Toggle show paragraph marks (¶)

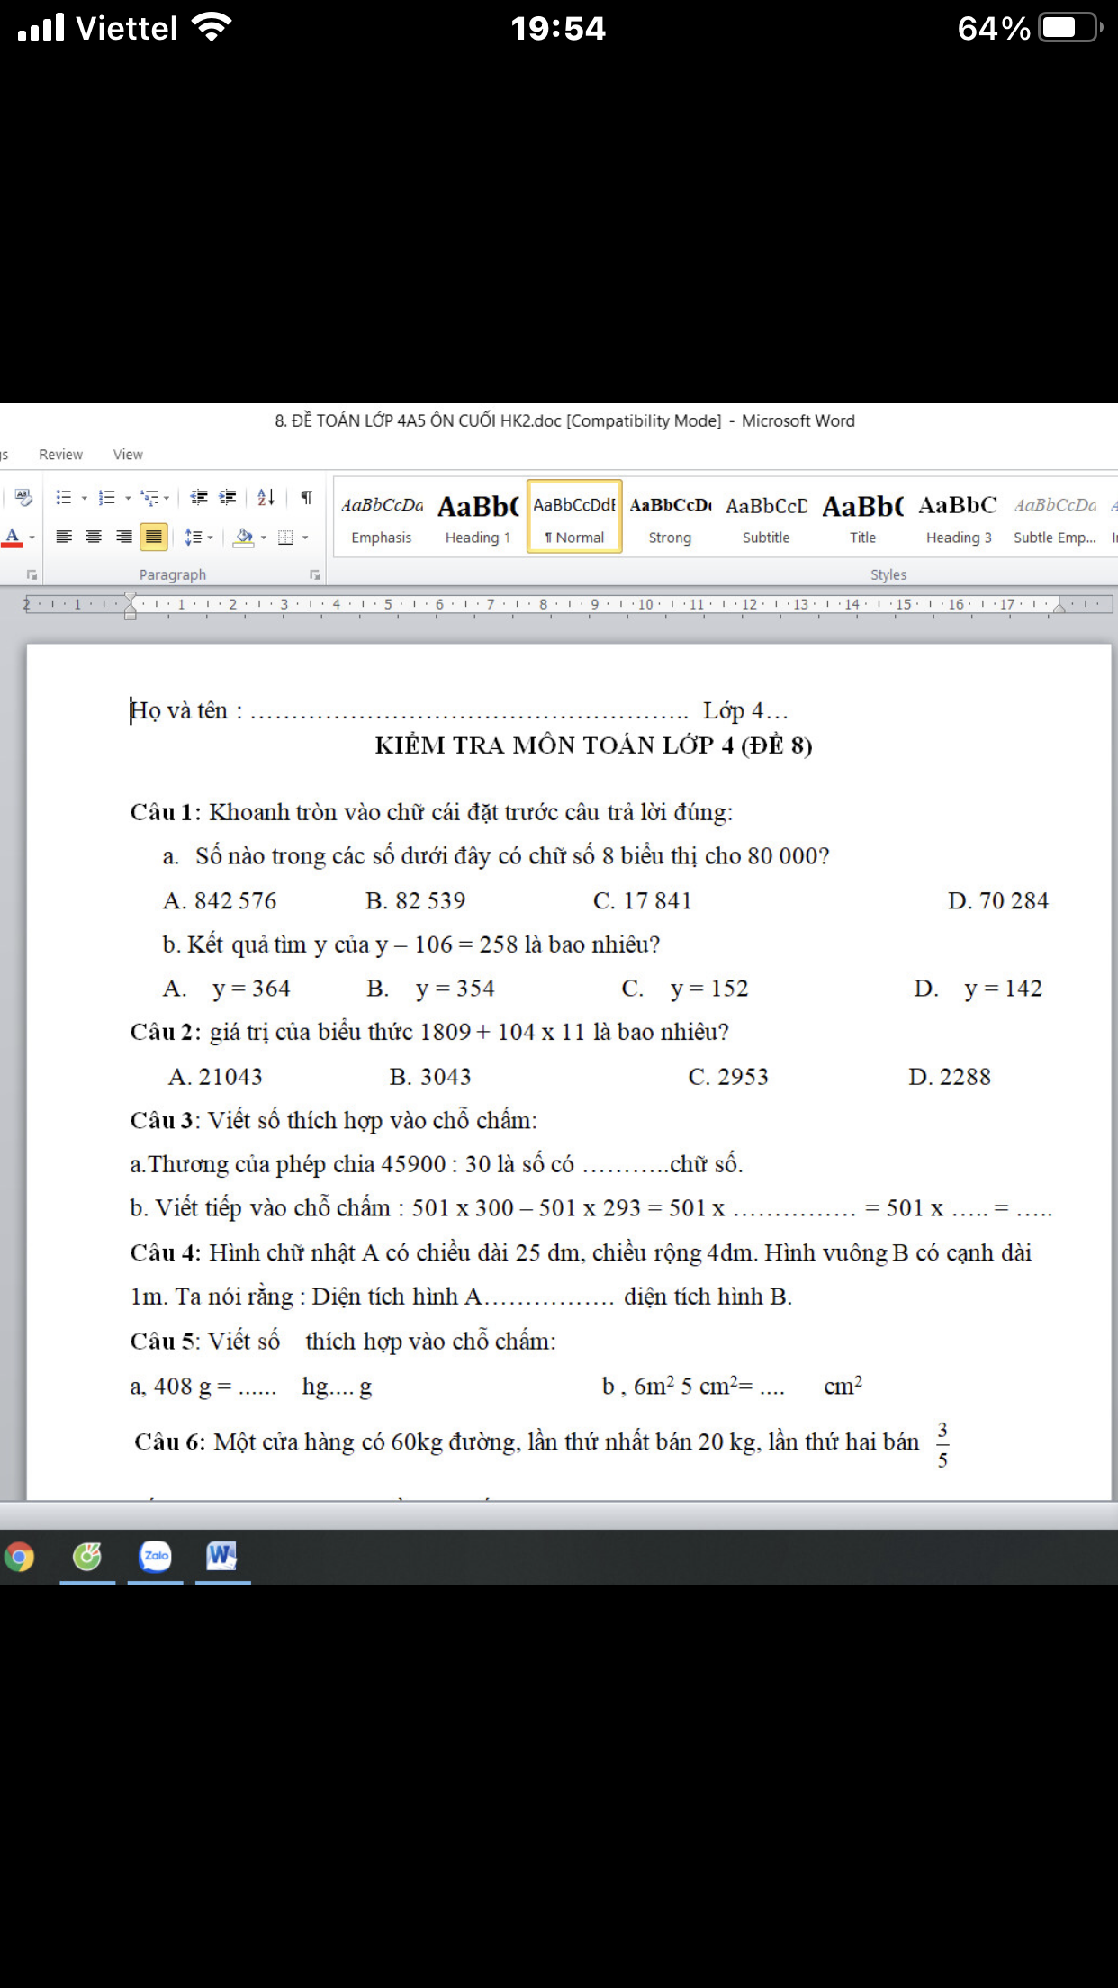click(307, 498)
